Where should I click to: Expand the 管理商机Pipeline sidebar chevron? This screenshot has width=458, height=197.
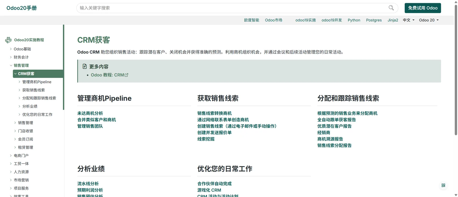click(19, 82)
